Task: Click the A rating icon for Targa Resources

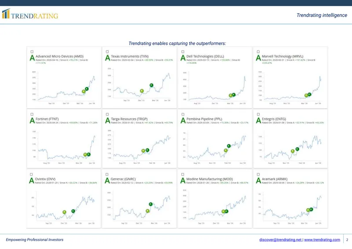Action: (108, 121)
